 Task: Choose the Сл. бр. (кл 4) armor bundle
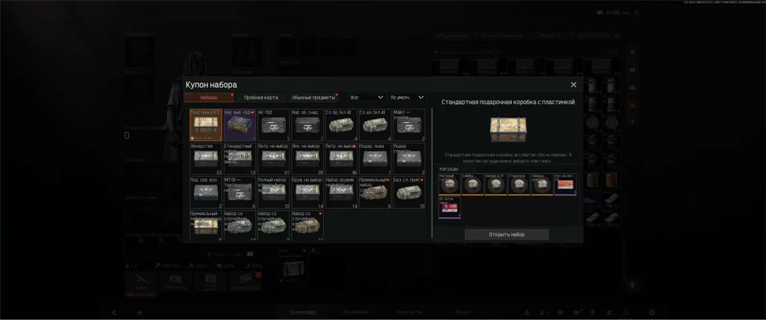(342, 125)
